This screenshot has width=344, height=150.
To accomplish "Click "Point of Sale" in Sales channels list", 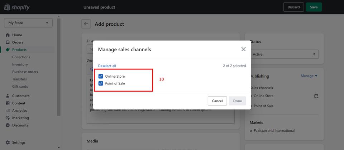I will (x=264, y=106).
